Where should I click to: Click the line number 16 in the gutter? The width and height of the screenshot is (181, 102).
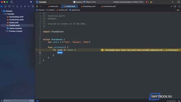click(x=40, y=53)
